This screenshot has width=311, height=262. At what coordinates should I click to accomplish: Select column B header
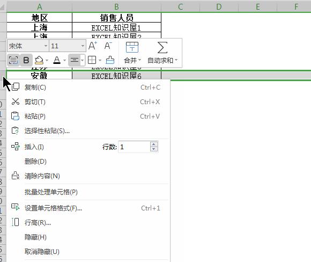[117, 7]
